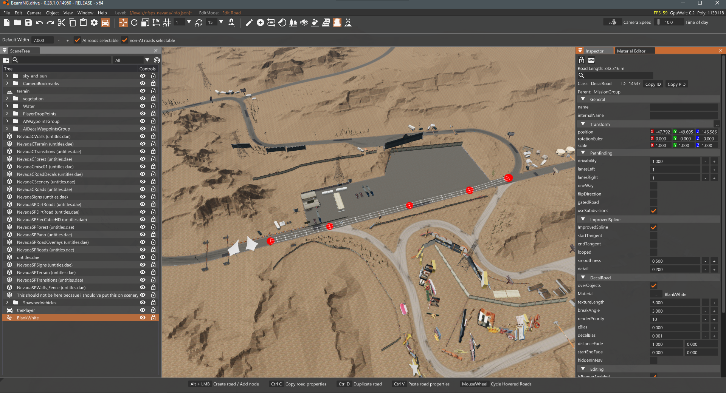Screen dimensions: 726x393
Task: Open the Forest Editor trees tool
Action: coord(293,23)
